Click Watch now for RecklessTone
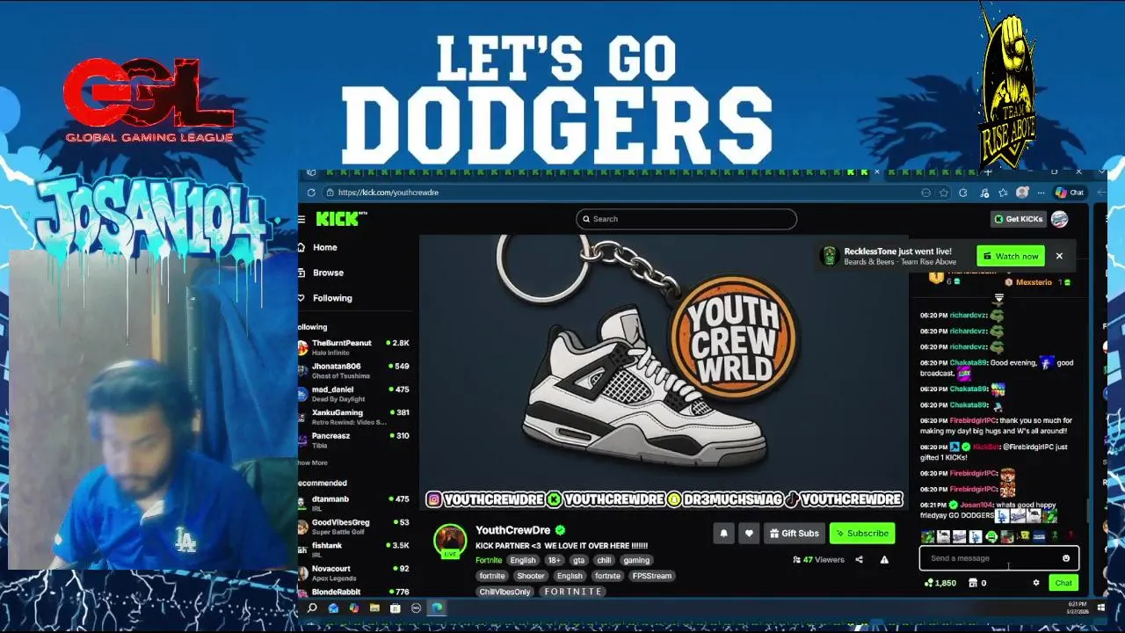Screen dimensions: 1125x633 (1011, 256)
